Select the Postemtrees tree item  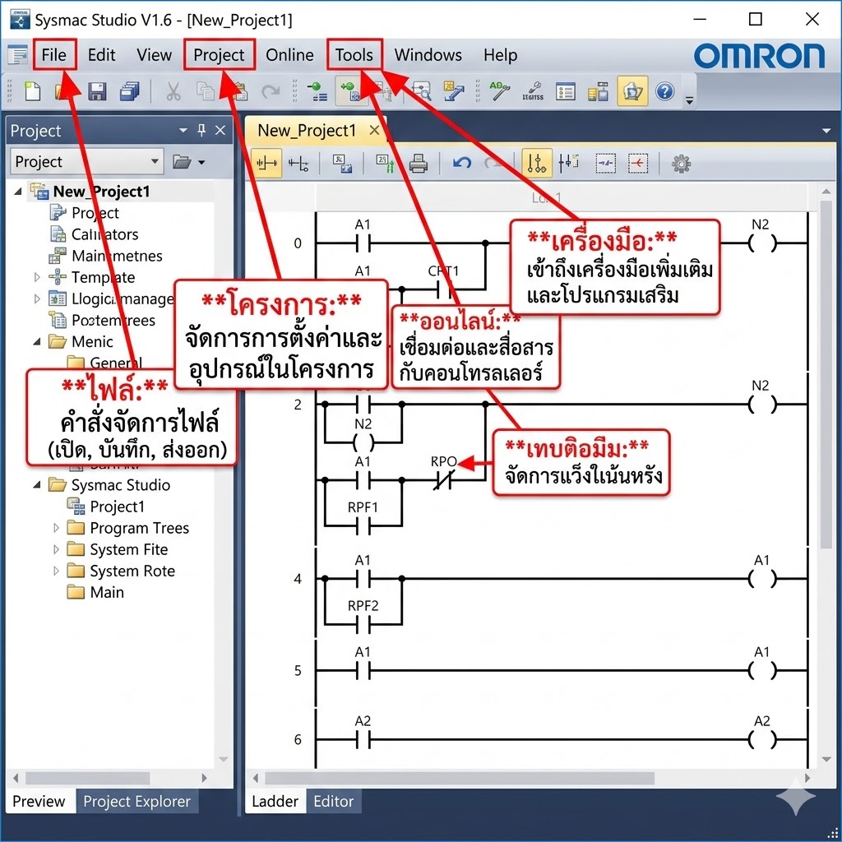coord(113,320)
